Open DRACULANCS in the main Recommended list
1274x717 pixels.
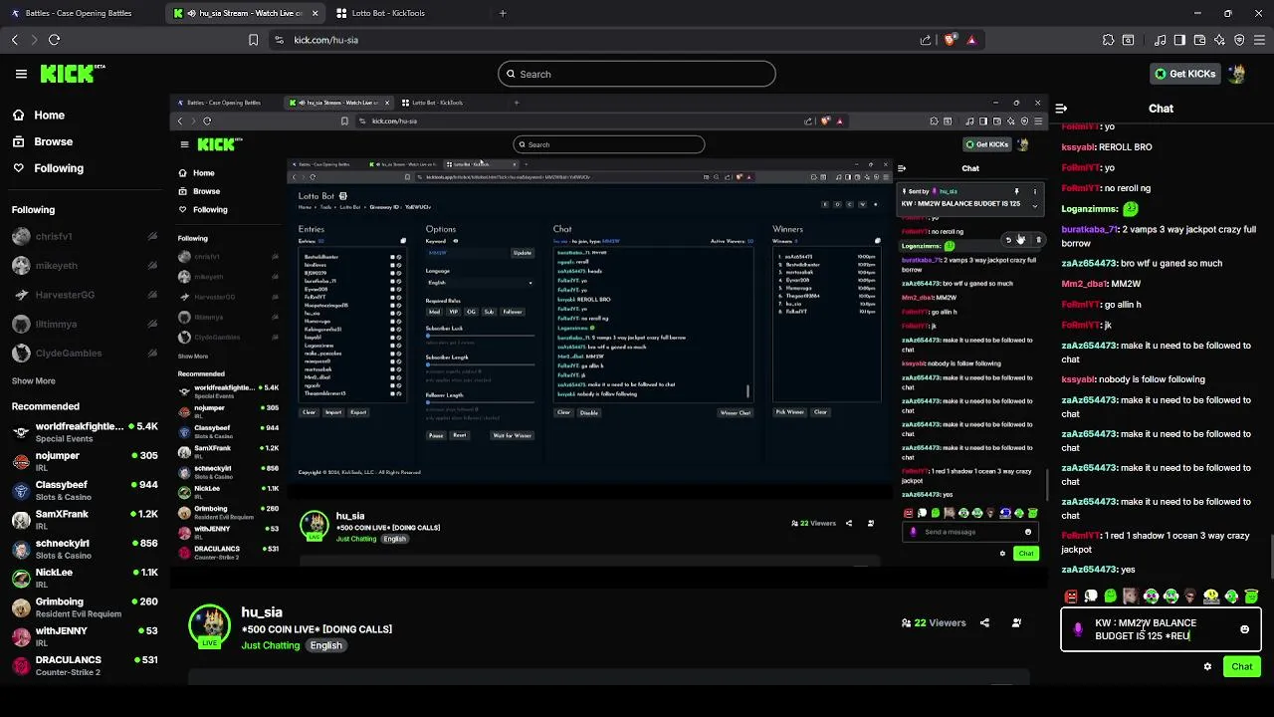pos(84,665)
